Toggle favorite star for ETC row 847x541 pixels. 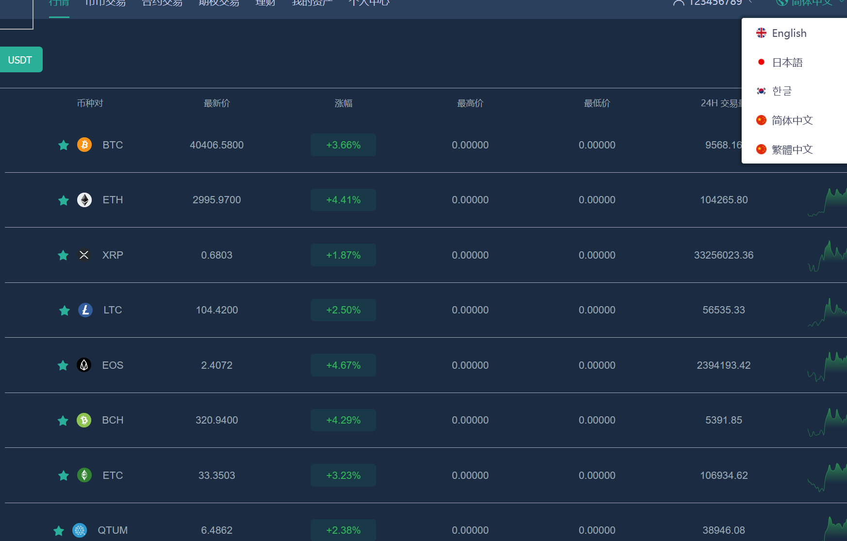(64, 475)
